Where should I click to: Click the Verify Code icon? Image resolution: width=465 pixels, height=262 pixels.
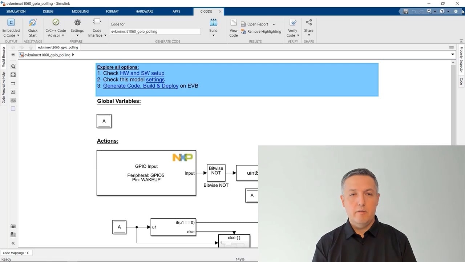coord(292,23)
